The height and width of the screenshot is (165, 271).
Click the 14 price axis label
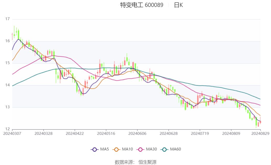[x=7, y=85]
